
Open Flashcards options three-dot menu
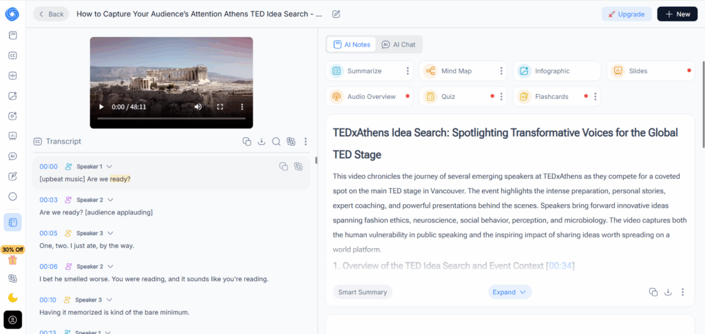click(596, 96)
